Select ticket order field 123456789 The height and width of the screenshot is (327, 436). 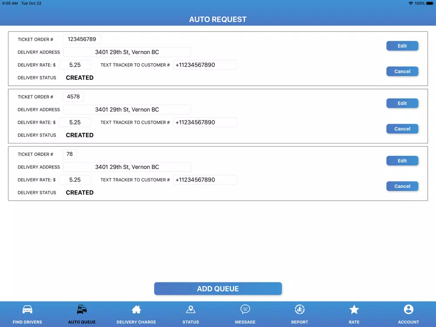(x=82, y=39)
